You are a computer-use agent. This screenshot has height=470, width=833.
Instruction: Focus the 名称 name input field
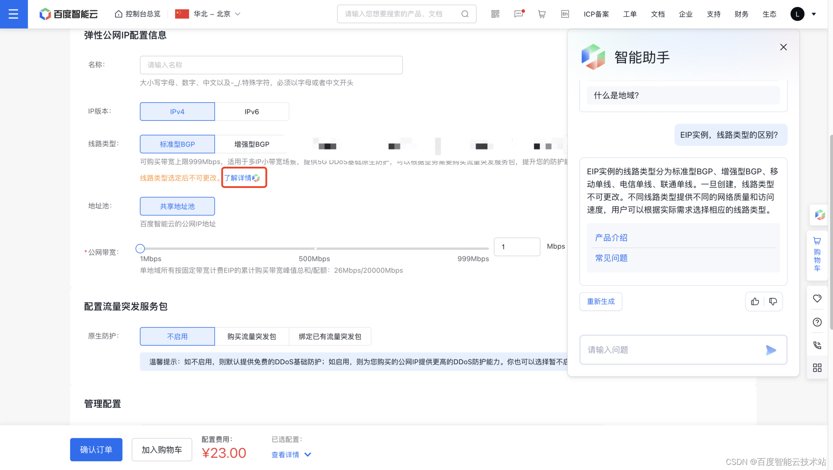[x=271, y=65]
